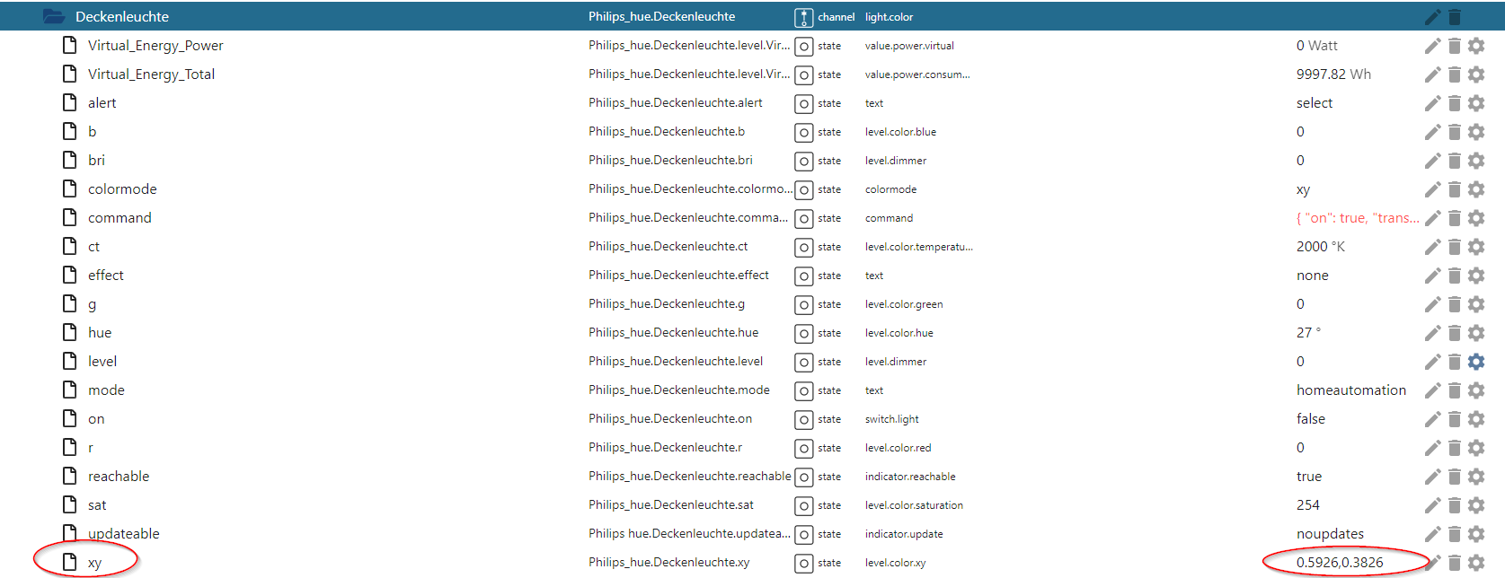Image resolution: width=1505 pixels, height=578 pixels.
Task: Click the red command JSON value
Action: click(1358, 218)
